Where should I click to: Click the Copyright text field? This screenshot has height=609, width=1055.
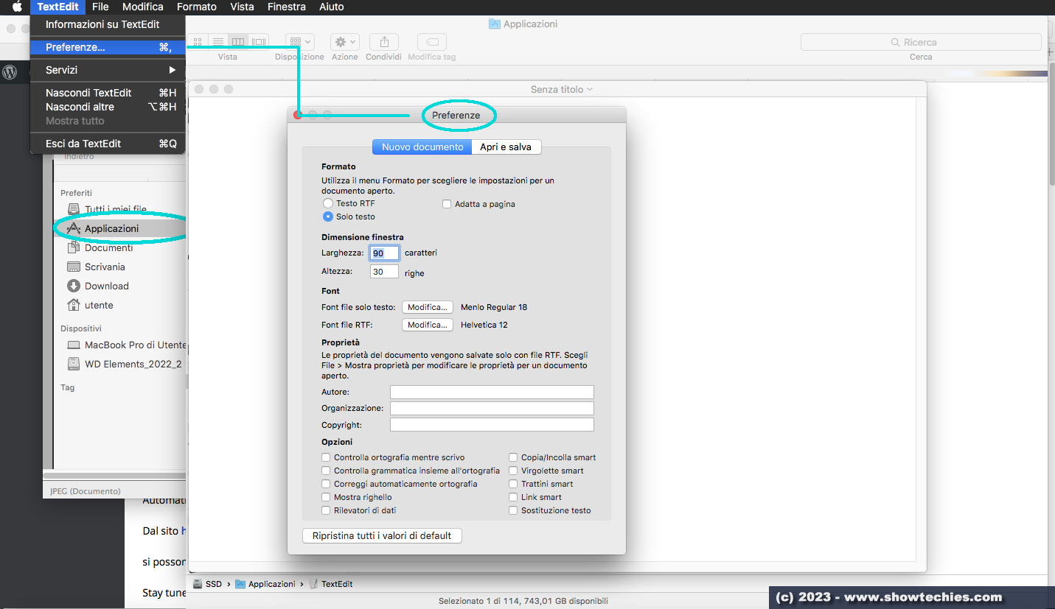point(492,425)
